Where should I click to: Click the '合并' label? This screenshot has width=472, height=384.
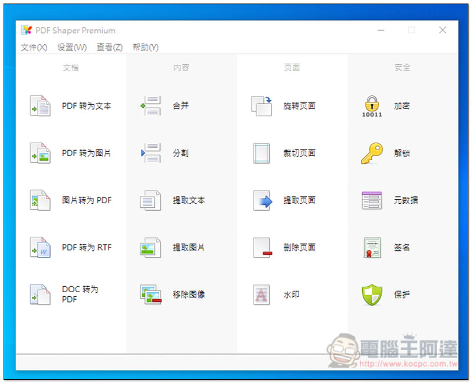(x=181, y=106)
